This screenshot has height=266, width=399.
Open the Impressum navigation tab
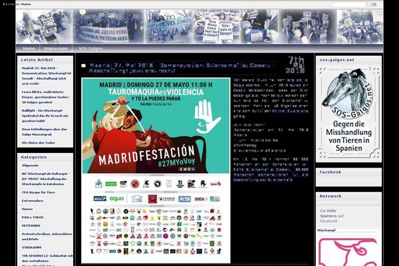(x=56, y=49)
